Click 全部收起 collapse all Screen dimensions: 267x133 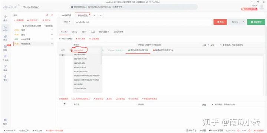point(48,26)
